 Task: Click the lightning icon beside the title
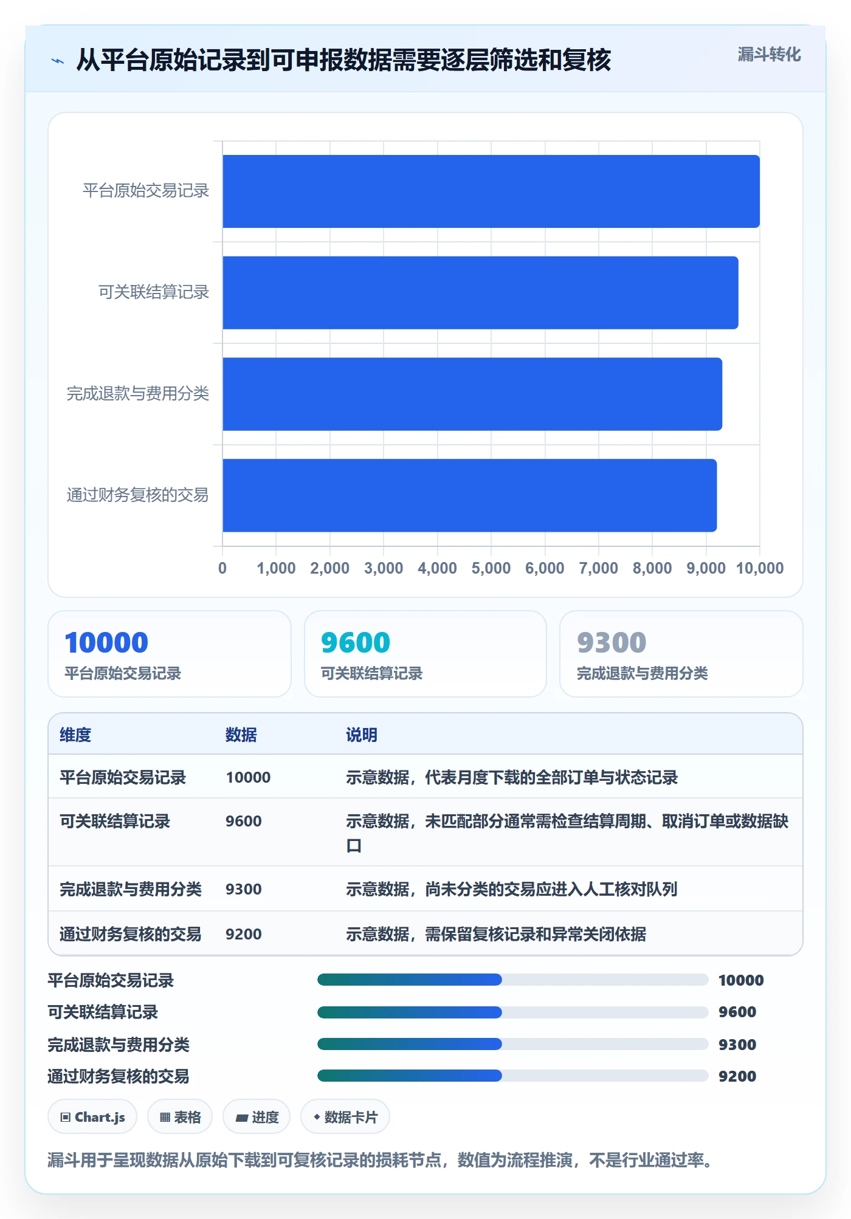pyautogui.click(x=58, y=61)
